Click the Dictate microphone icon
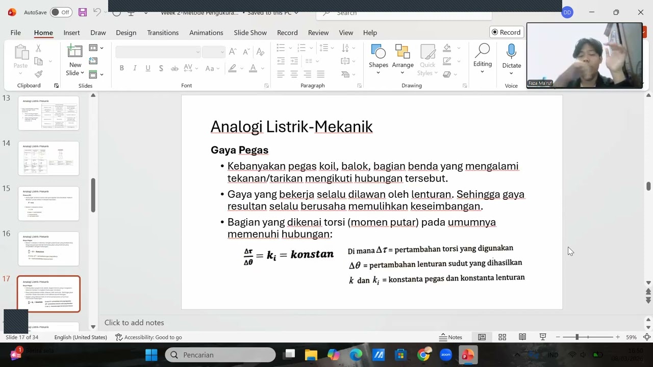 pos(511,51)
